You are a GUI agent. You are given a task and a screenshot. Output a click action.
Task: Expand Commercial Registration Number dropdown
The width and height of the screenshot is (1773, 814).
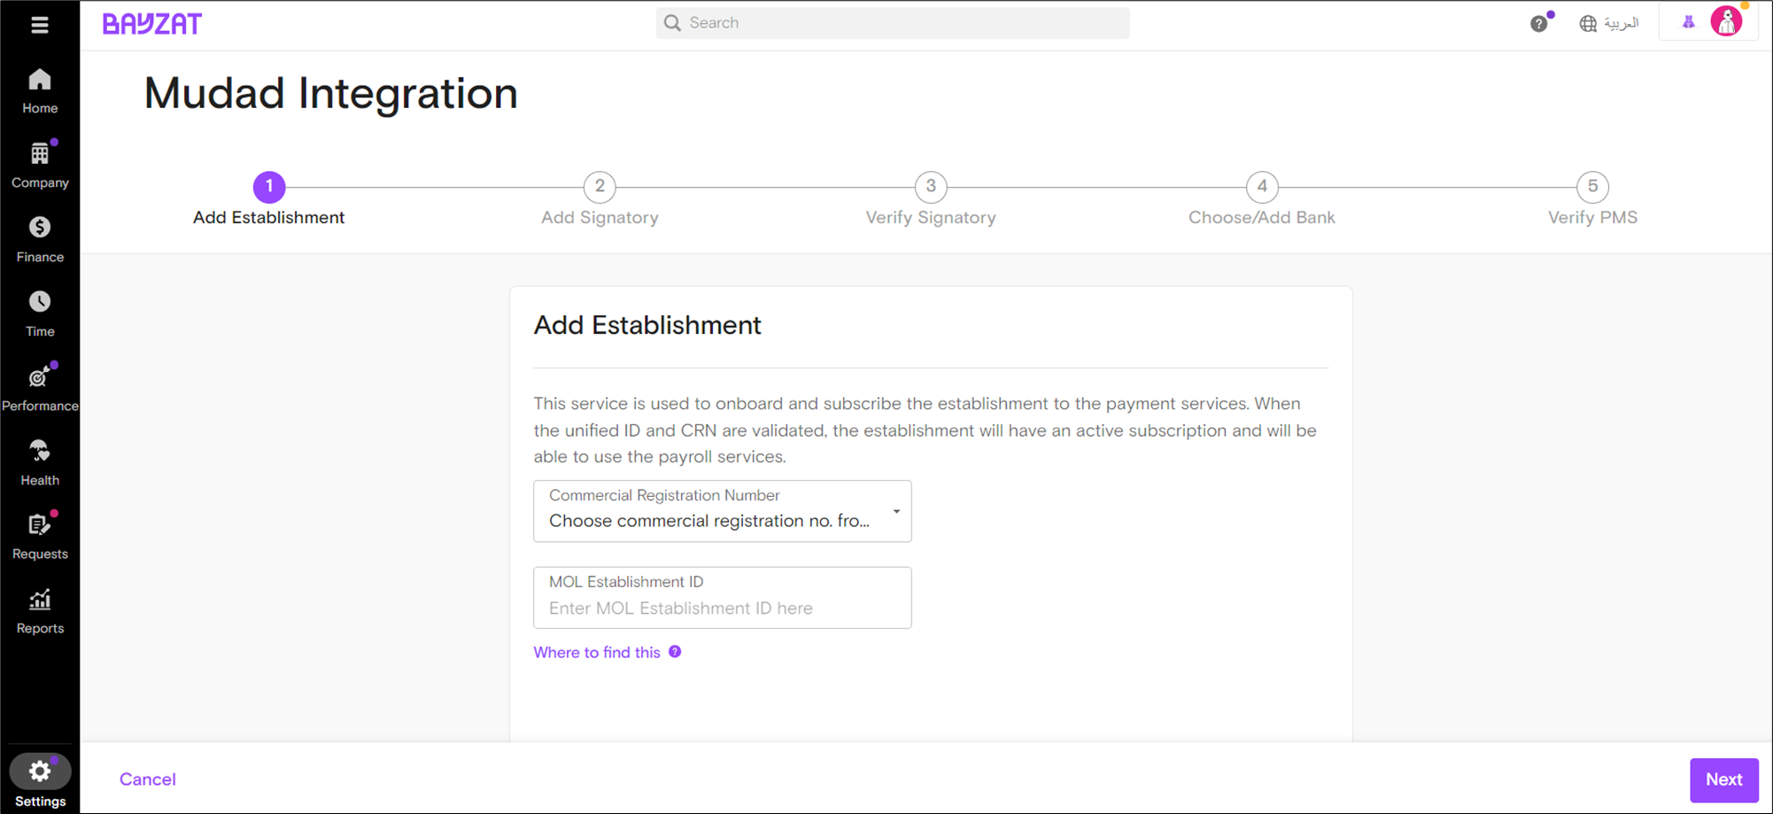(723, 511)
